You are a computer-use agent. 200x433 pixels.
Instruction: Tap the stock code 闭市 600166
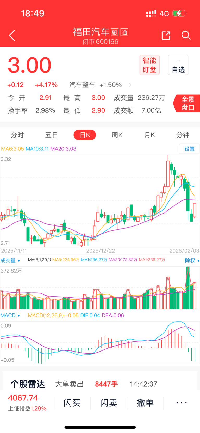101,42
